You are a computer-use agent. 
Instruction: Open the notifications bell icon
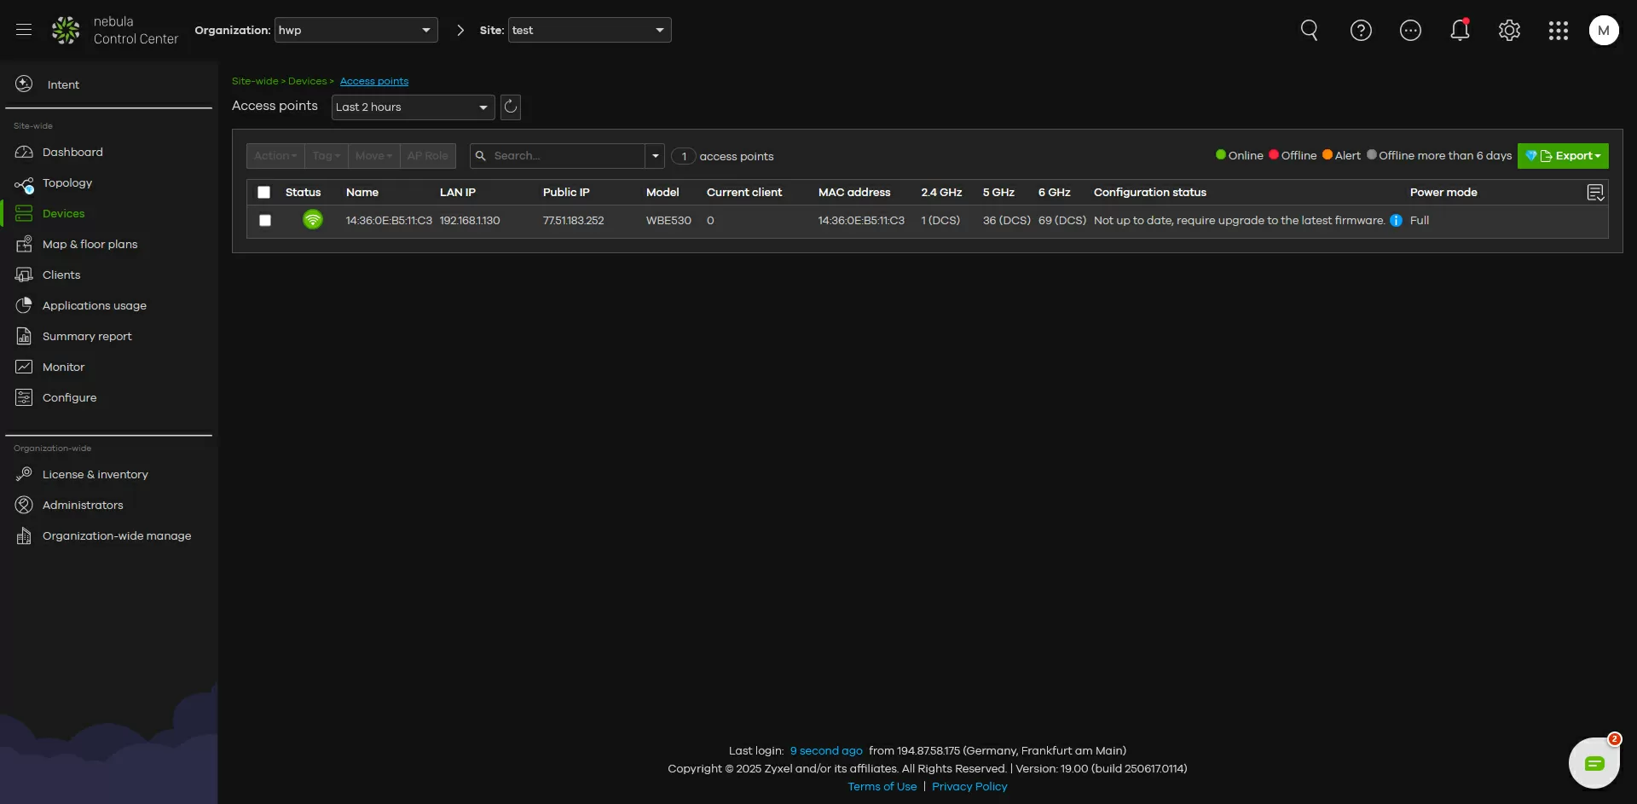click(x=1460, y=31)
